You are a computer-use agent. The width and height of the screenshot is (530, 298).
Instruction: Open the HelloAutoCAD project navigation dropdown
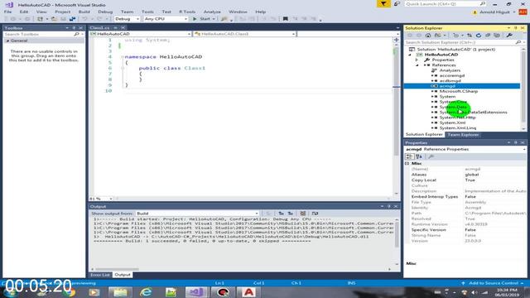coord(140,34)
